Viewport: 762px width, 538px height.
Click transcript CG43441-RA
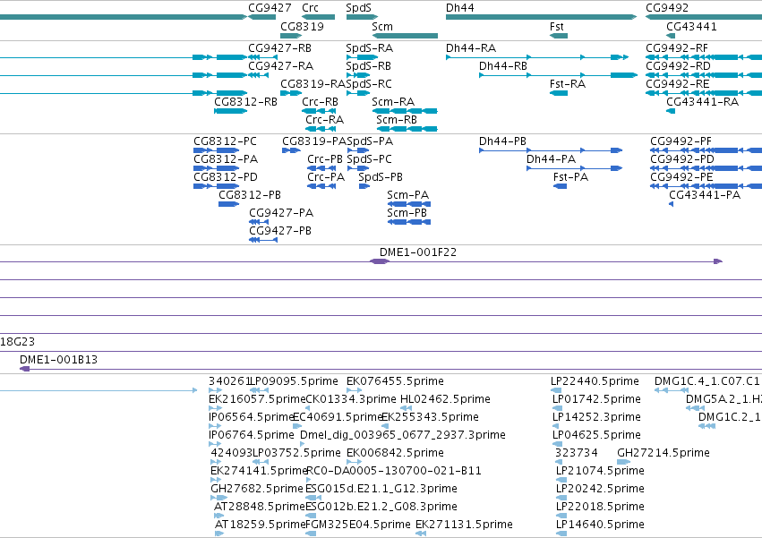tap(671, 111)
